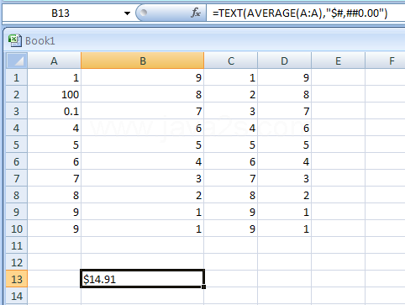Click the formula bar expand round handle

click(144, 13)
